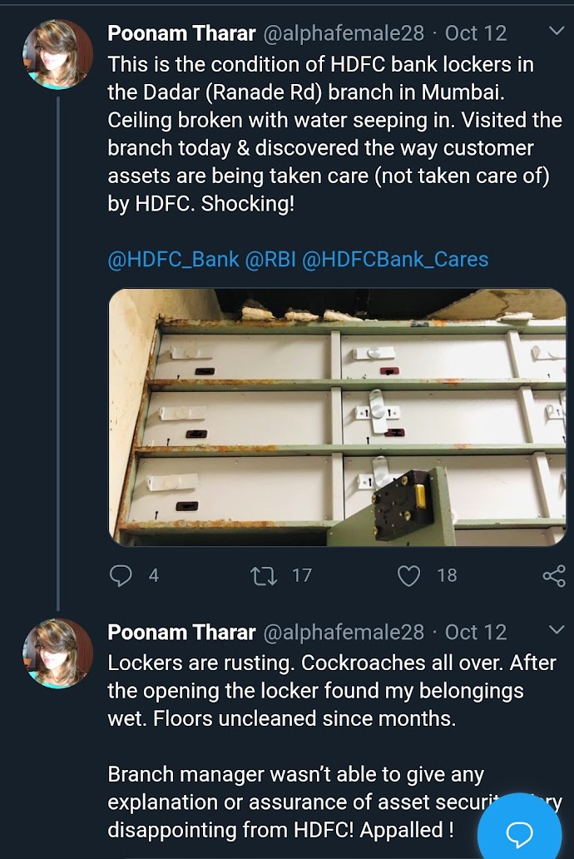The width and height of the screenshot is (574, 859).
Task: Like the tweet with the heart icon
Action: tap(408, 575)
